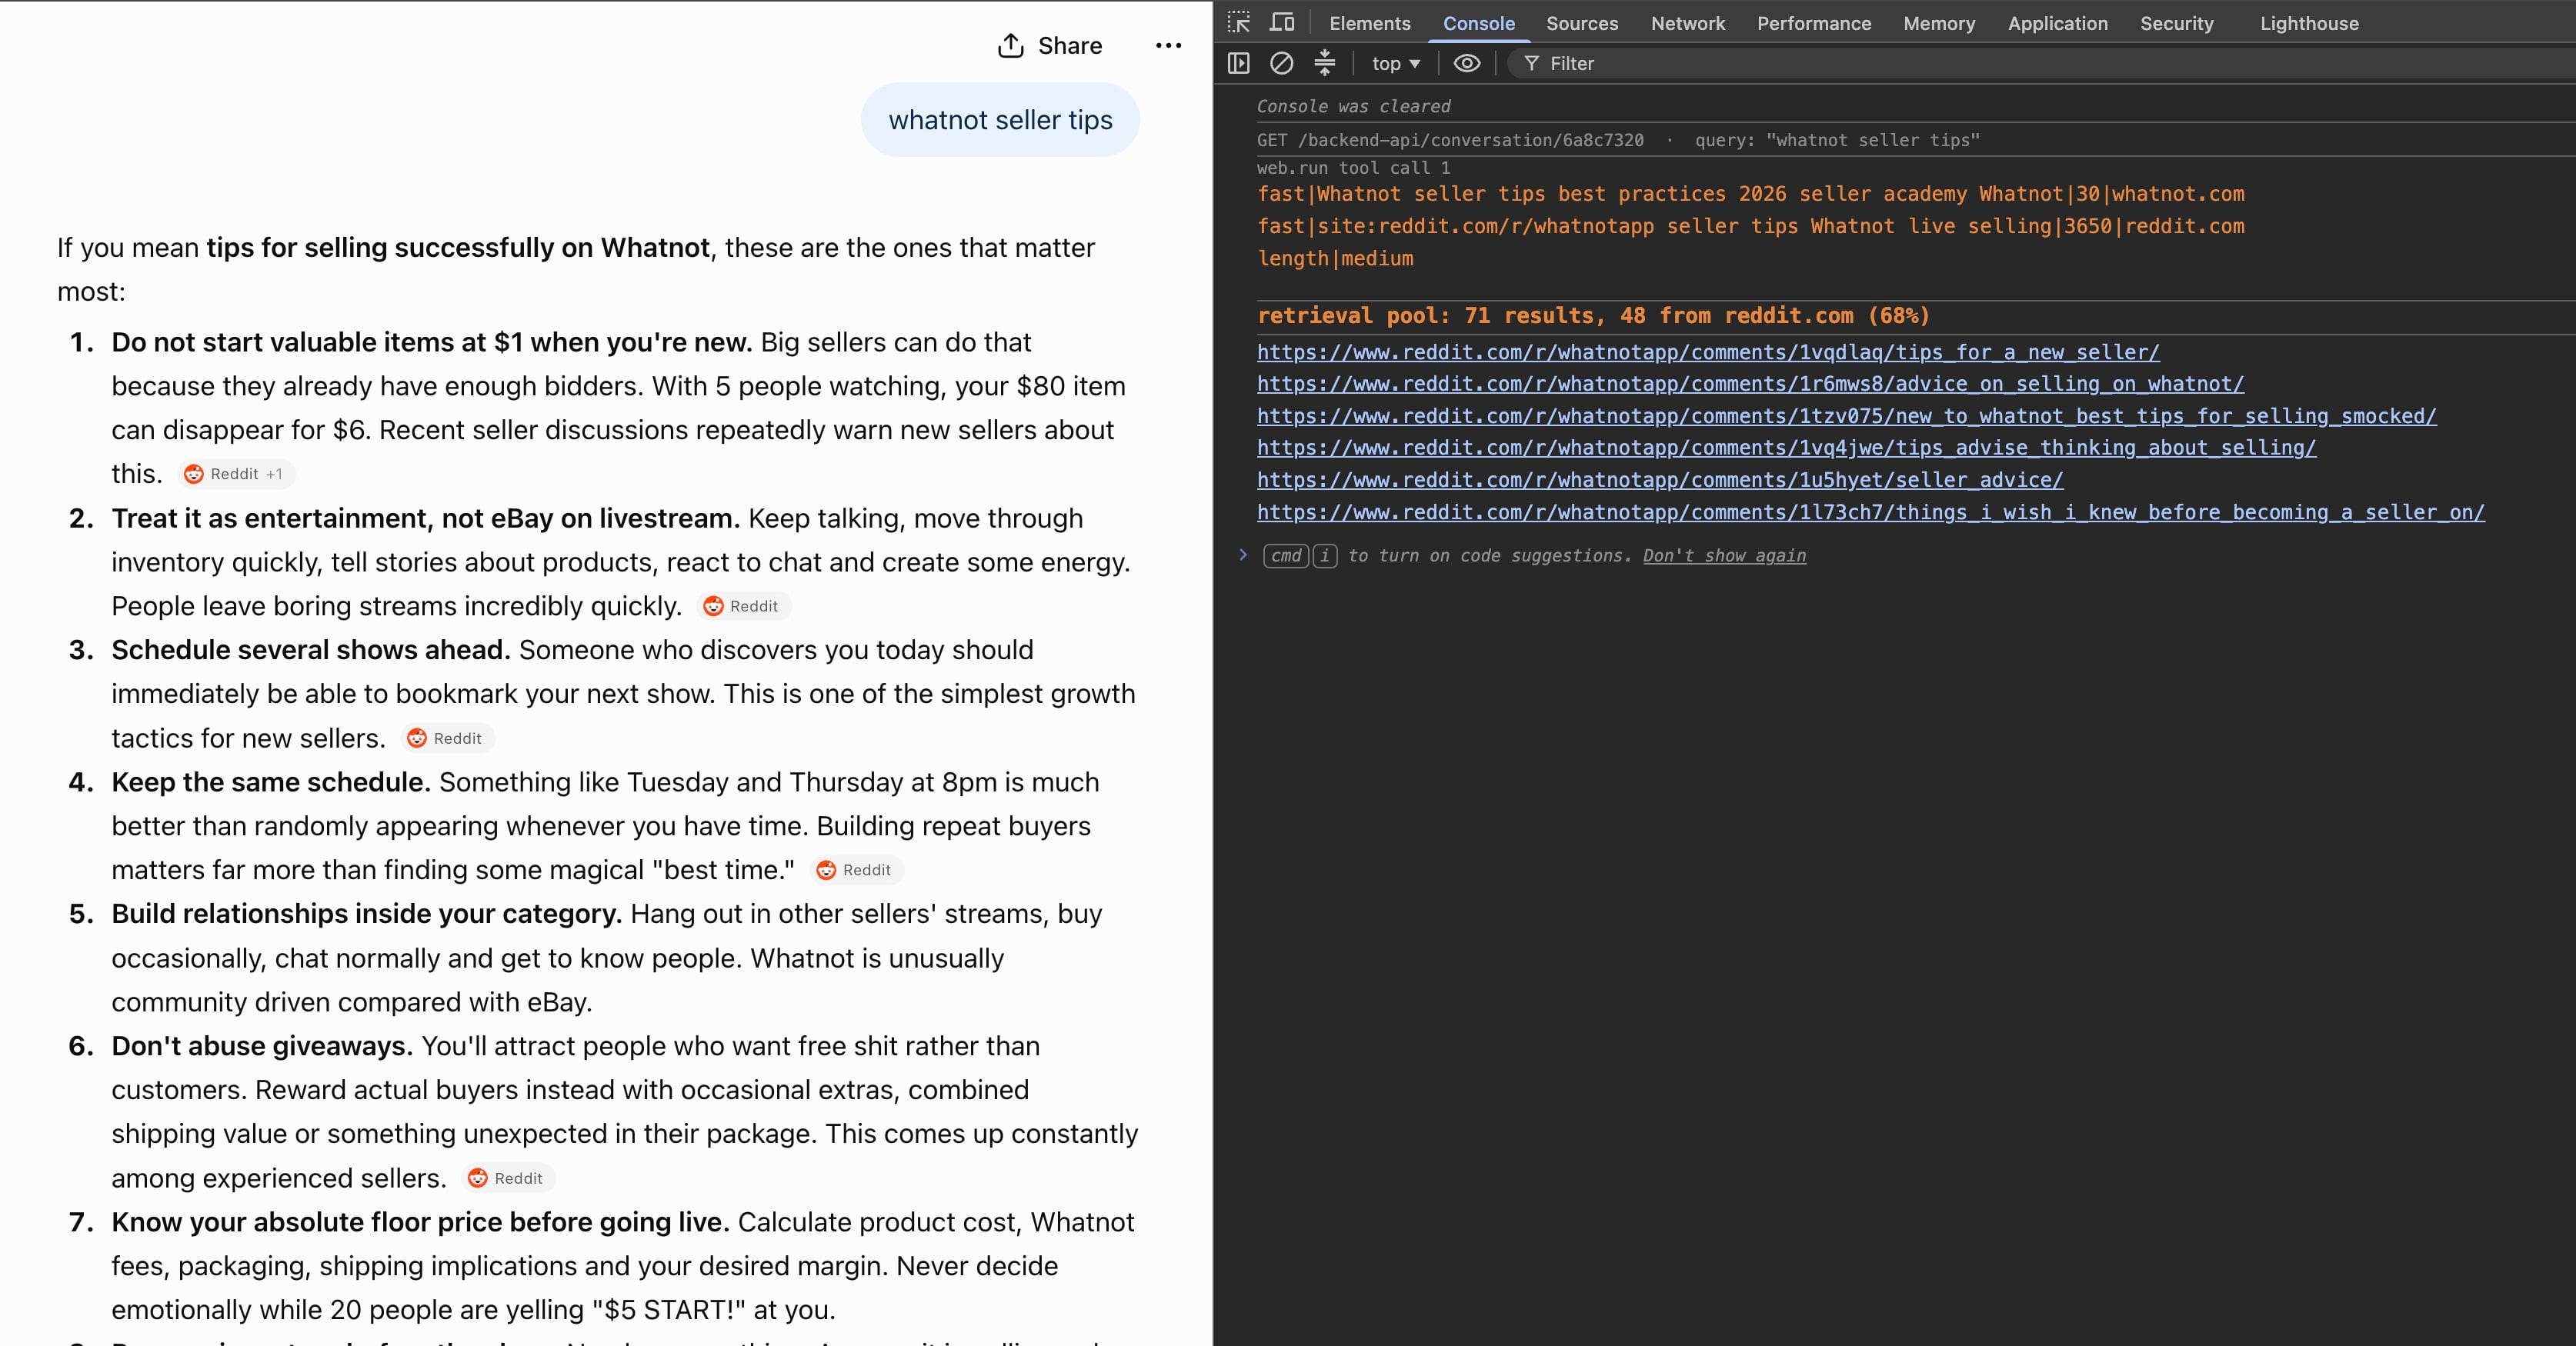Click the 'to turn on code suggestions.' hint text
The image size is (2576, 1346).
(x=1490, y=556)
